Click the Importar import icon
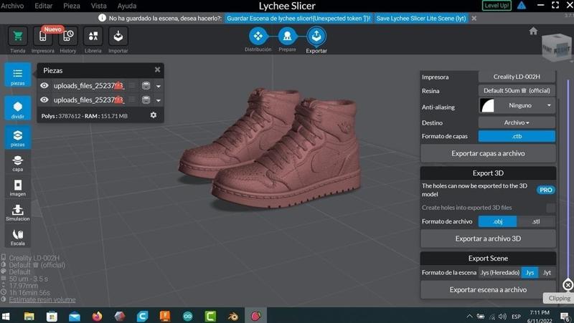 (118, 37)
